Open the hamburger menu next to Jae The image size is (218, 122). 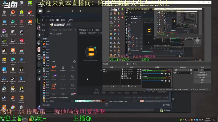click(x=72, y=11)
